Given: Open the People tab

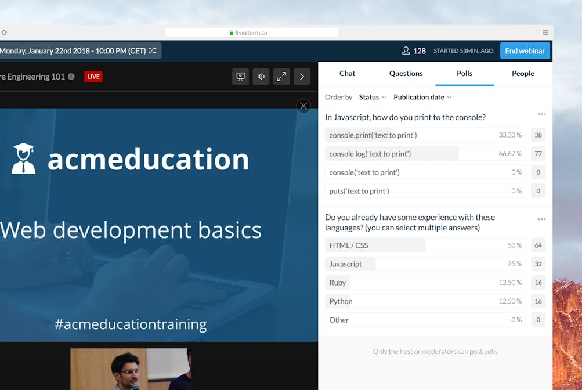Looking at the screenshot, I should pos(523,74).
